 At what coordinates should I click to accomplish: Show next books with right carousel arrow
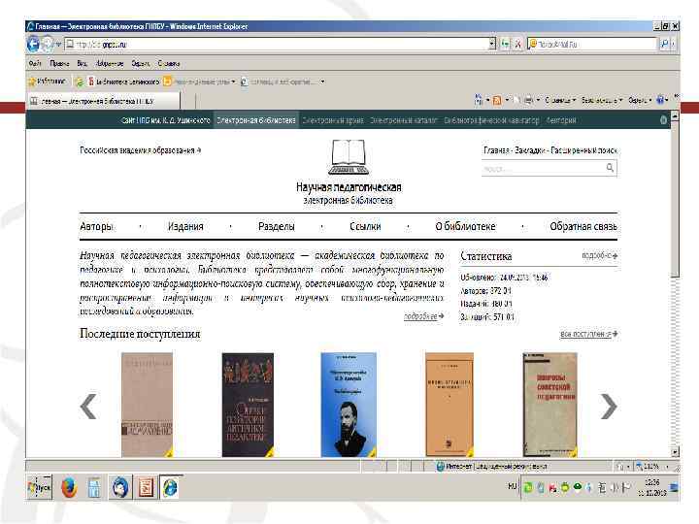tap(609, 406)
